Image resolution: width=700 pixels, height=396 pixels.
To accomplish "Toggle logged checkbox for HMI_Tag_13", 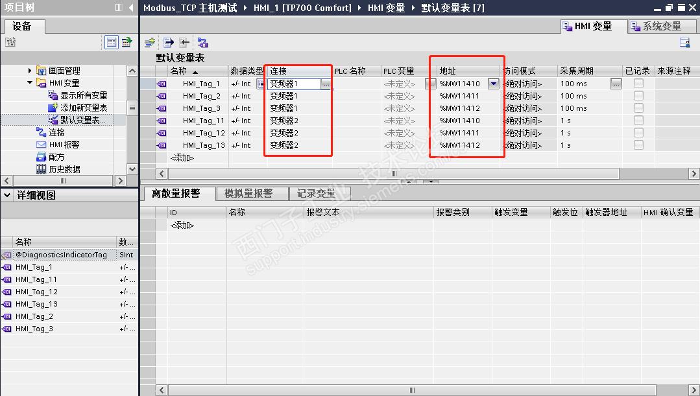I will 639,145.
